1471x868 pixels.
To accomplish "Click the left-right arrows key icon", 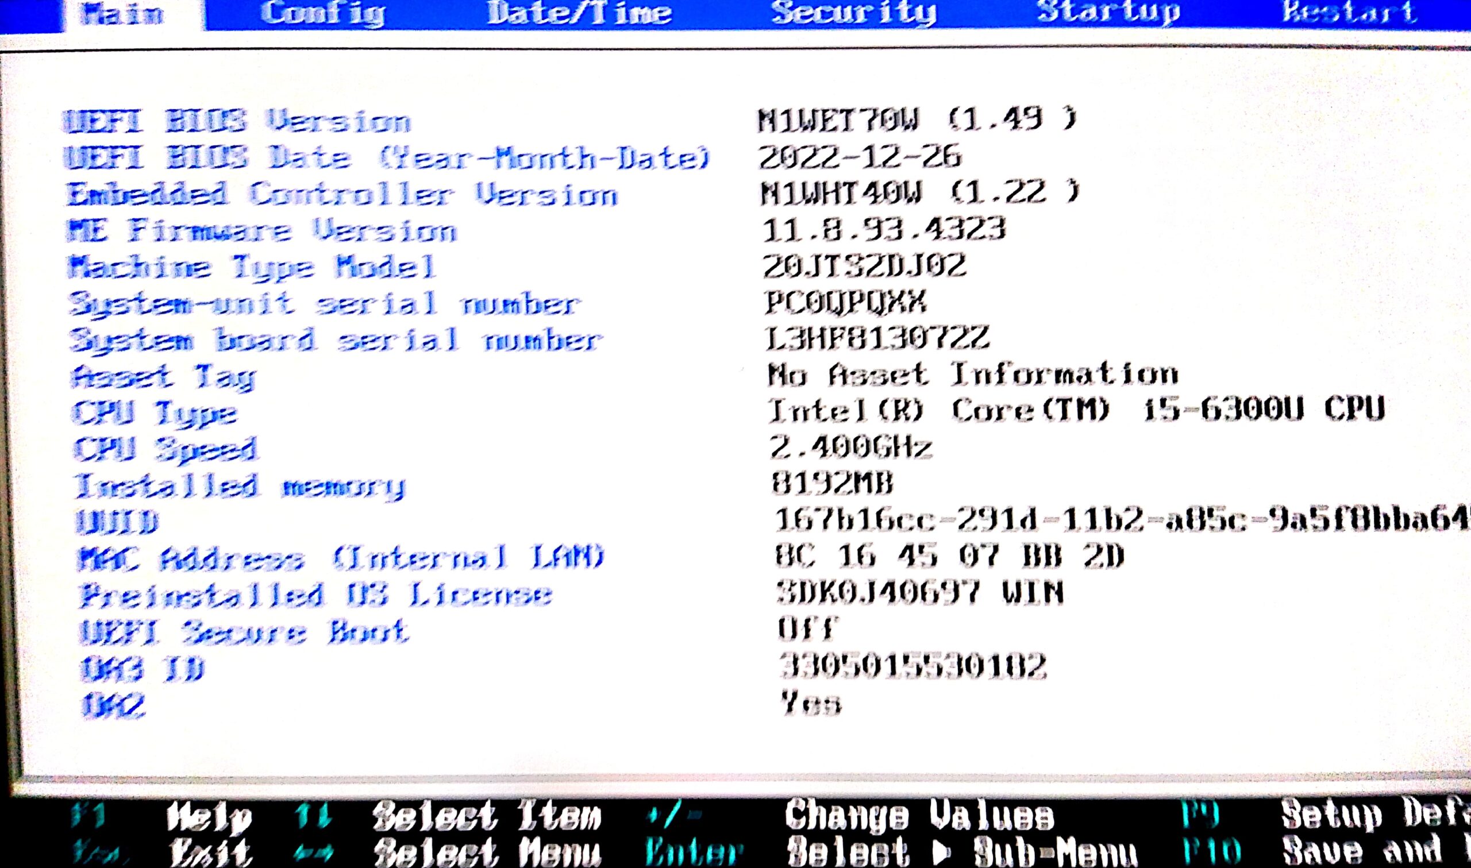I will [x=314, y=853].
